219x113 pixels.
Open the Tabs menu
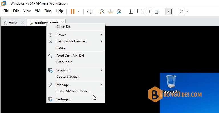pos(48,11)
